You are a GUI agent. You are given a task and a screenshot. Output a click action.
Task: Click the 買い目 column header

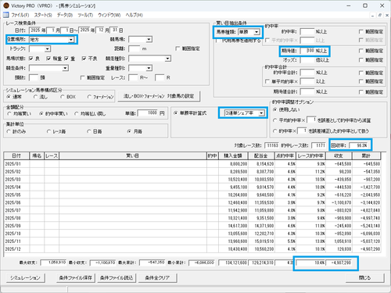(x=133, y=155)
